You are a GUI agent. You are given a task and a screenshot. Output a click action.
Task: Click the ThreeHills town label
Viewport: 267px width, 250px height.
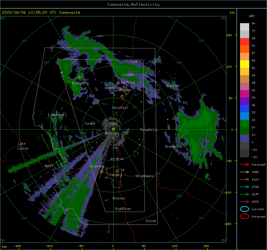click(149, 130)
